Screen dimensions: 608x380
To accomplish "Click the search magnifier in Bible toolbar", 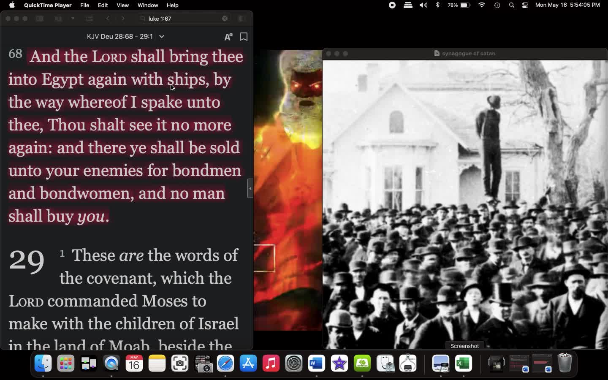I will pyautogui.click(x=143, y=19).
